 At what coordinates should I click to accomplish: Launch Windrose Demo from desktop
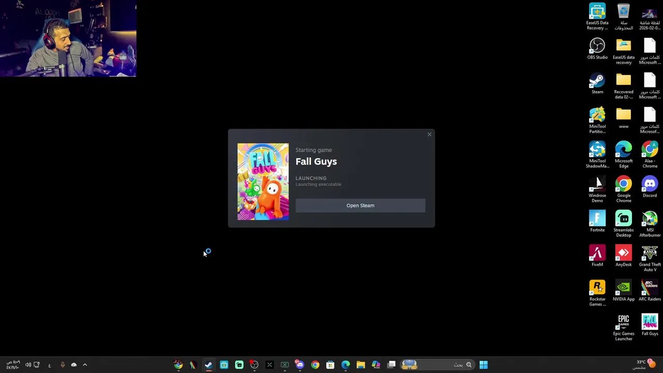pyautogui.click(x=597, y=190)
